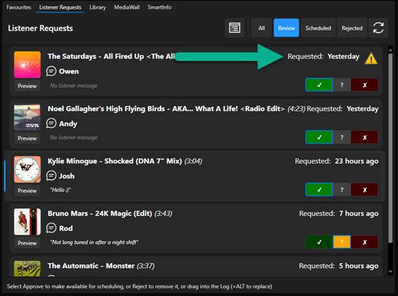Viewport: 398px width, 296px height.
Task: Click the "Hello :)" listener message
Action: (60, 190)
